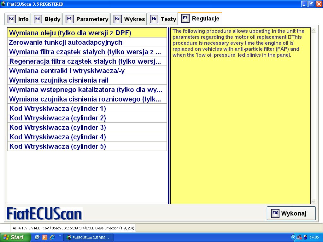This screenshot has width=323, height=242.
Task: Click FiatECUScan taskbar button
Action: click(x=88, y=238)
